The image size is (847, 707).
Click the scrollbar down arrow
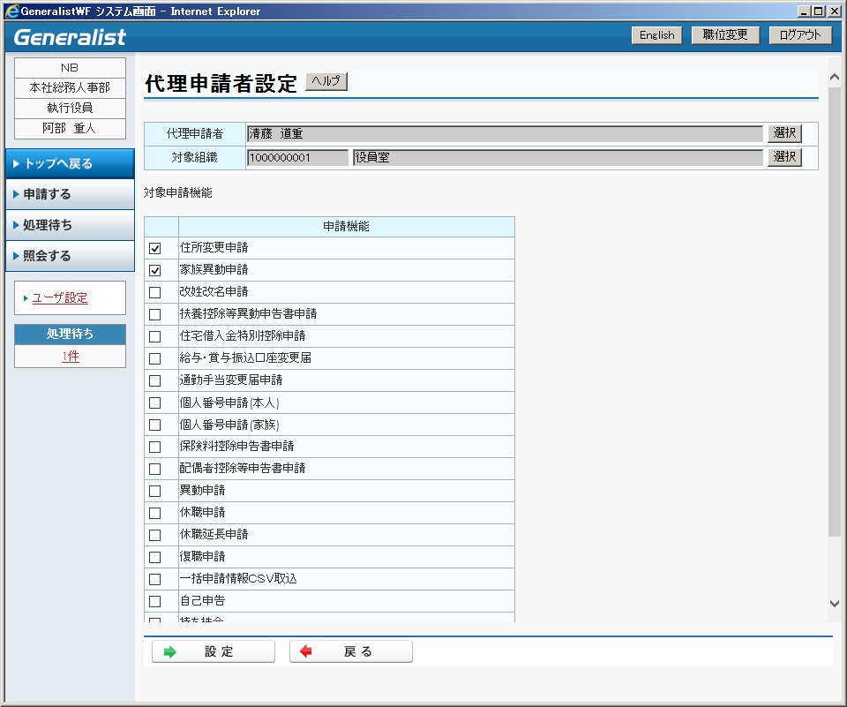pos(835,604)
